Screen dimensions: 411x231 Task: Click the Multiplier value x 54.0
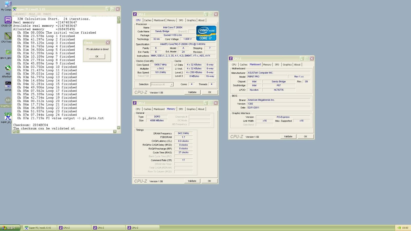coord(161,69)
